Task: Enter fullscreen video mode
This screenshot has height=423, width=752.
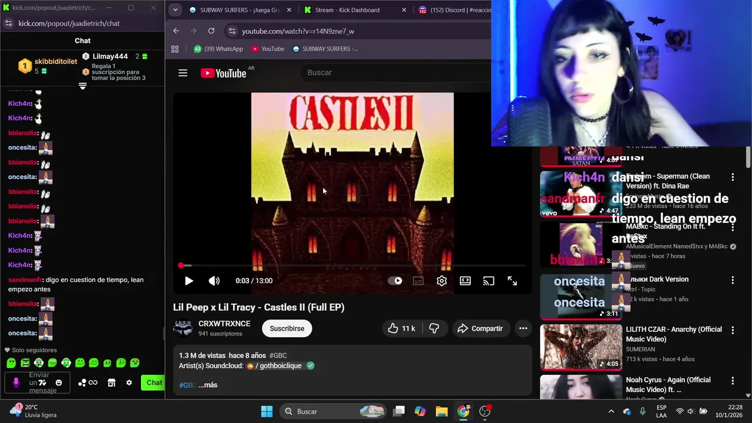Action: [512, 281]
